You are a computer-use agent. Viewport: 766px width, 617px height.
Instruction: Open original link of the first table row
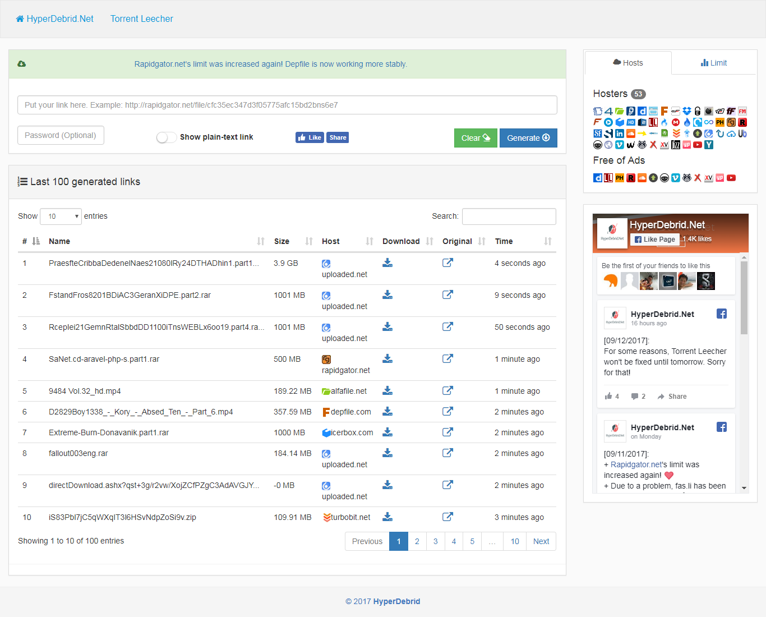(447, 263)
